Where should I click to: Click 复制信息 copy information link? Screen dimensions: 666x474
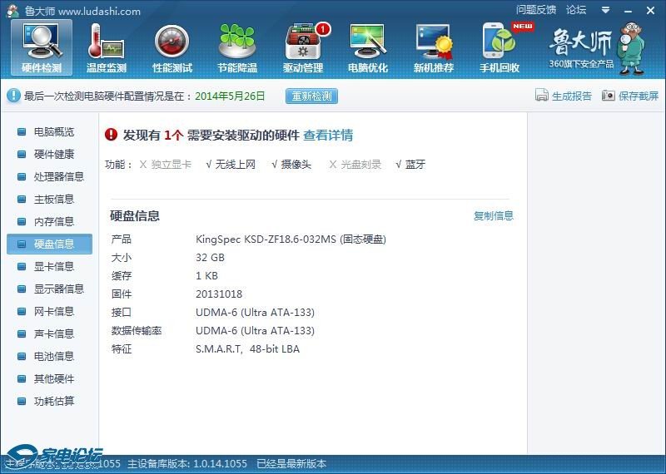pos(494,215)
